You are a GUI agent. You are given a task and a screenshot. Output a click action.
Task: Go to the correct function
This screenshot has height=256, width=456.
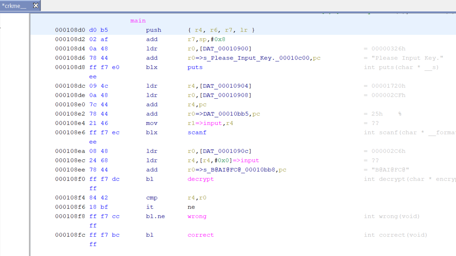point(201,235)
